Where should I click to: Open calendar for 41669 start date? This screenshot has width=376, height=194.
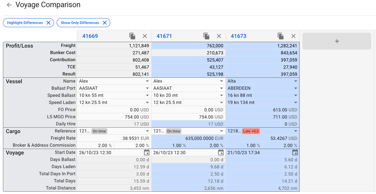[x=147, y=153]
